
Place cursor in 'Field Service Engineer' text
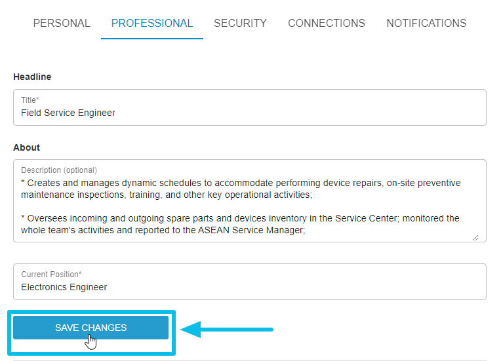(x=68, y=113)
